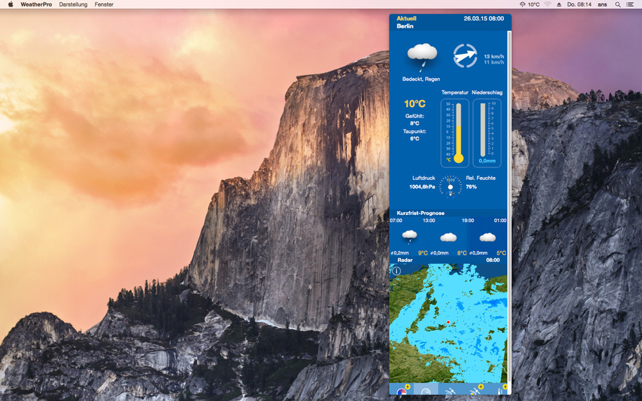Click the 0,0mm value under rain gauge
Image resolution: width=642 pixels, height=401 pixels.
pyautogui.click(x=487, y=161)
